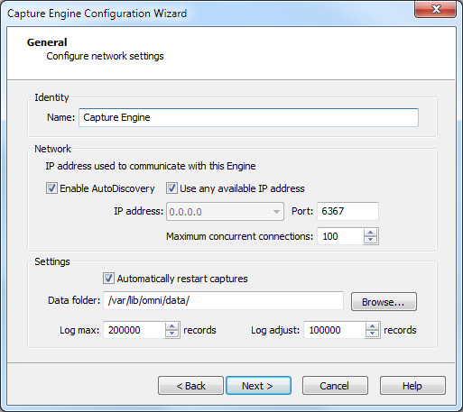Toggle Automatically restart captures checkbox
Screen dimensions: 463x412
(108, 279)
